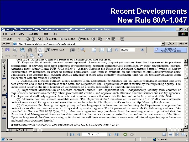
Task: Open the Address bar dropdown arrow
Action: click(163, 44)
